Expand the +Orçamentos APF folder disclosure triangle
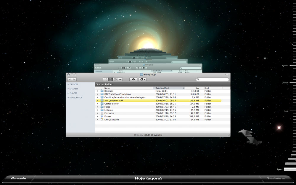Screen dimensions: 296x185 point(98,100)
